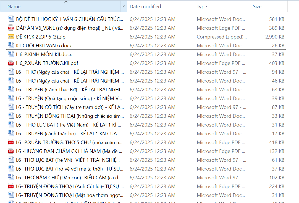Select the file TRUYỆN (Quà tặng cuộc sống)
Screen dimensions: 299x203
pyautogui.click(x=70, y=98)
